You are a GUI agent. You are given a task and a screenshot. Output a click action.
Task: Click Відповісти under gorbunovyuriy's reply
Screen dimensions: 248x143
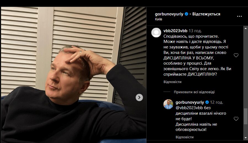click(185, 137)
